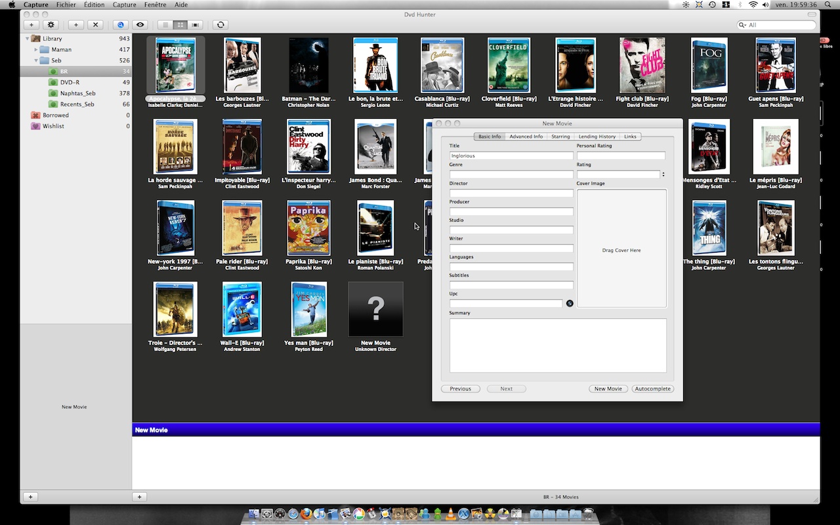Open Finder from the Dock

click(254, 514)
